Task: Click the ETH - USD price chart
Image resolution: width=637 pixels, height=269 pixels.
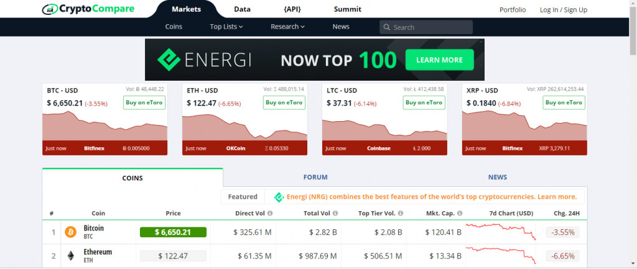Action: 244,127
